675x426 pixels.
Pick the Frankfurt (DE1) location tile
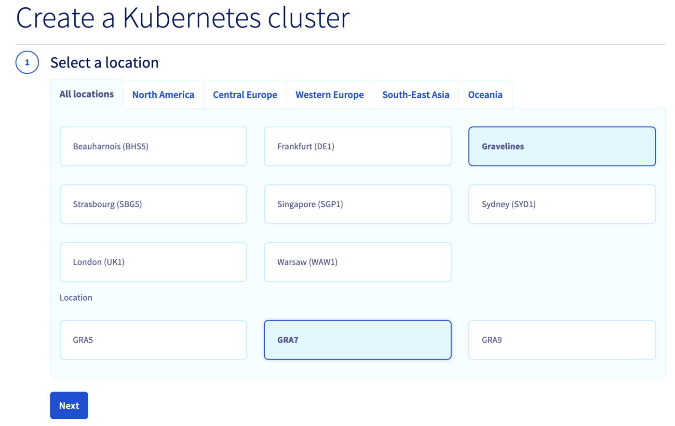[x=357, y=146]
